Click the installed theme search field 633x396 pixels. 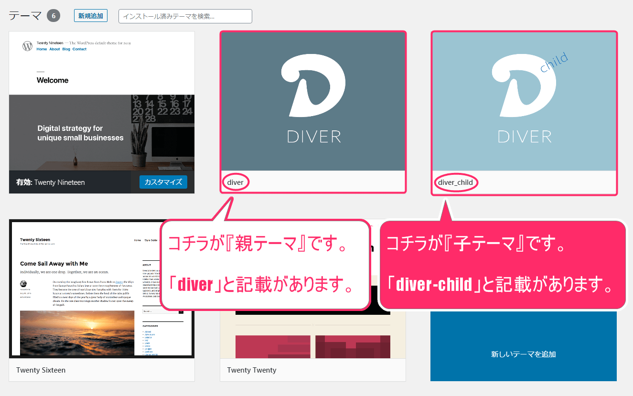coord(185,16)
